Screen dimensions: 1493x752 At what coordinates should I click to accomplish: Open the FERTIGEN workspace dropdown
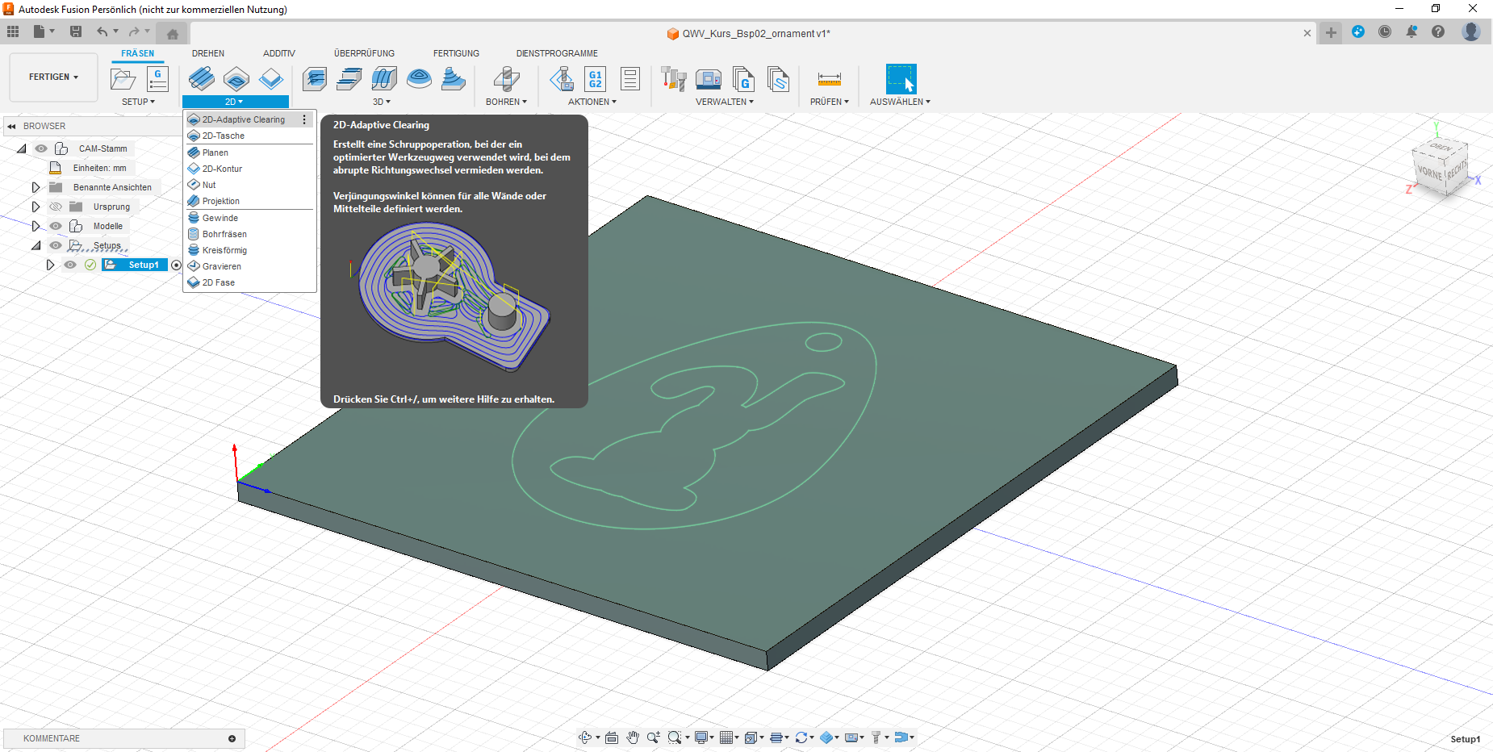coord(53,77)
